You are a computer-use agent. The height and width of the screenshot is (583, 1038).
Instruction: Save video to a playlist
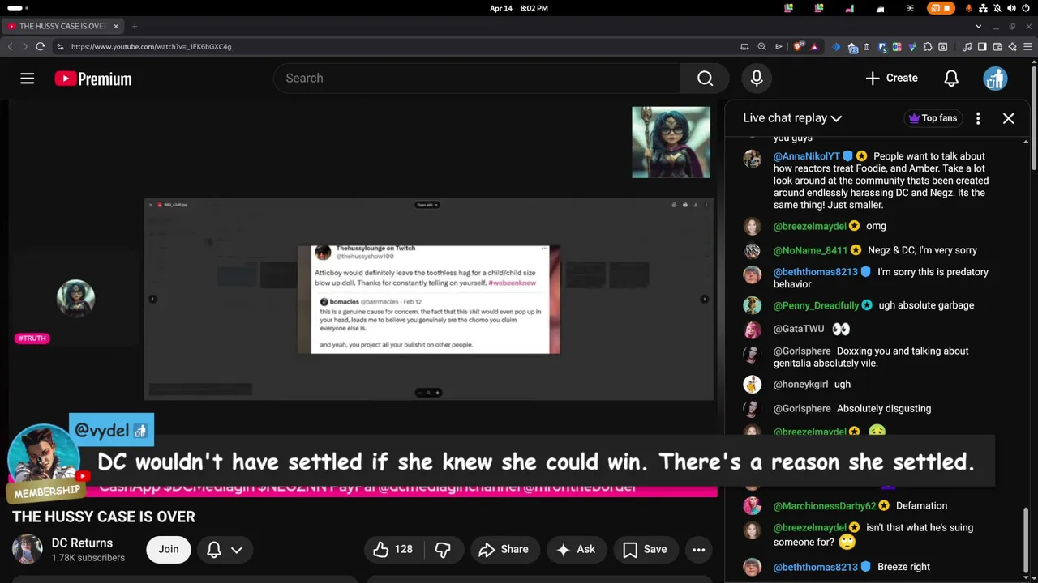pos(645,549)
